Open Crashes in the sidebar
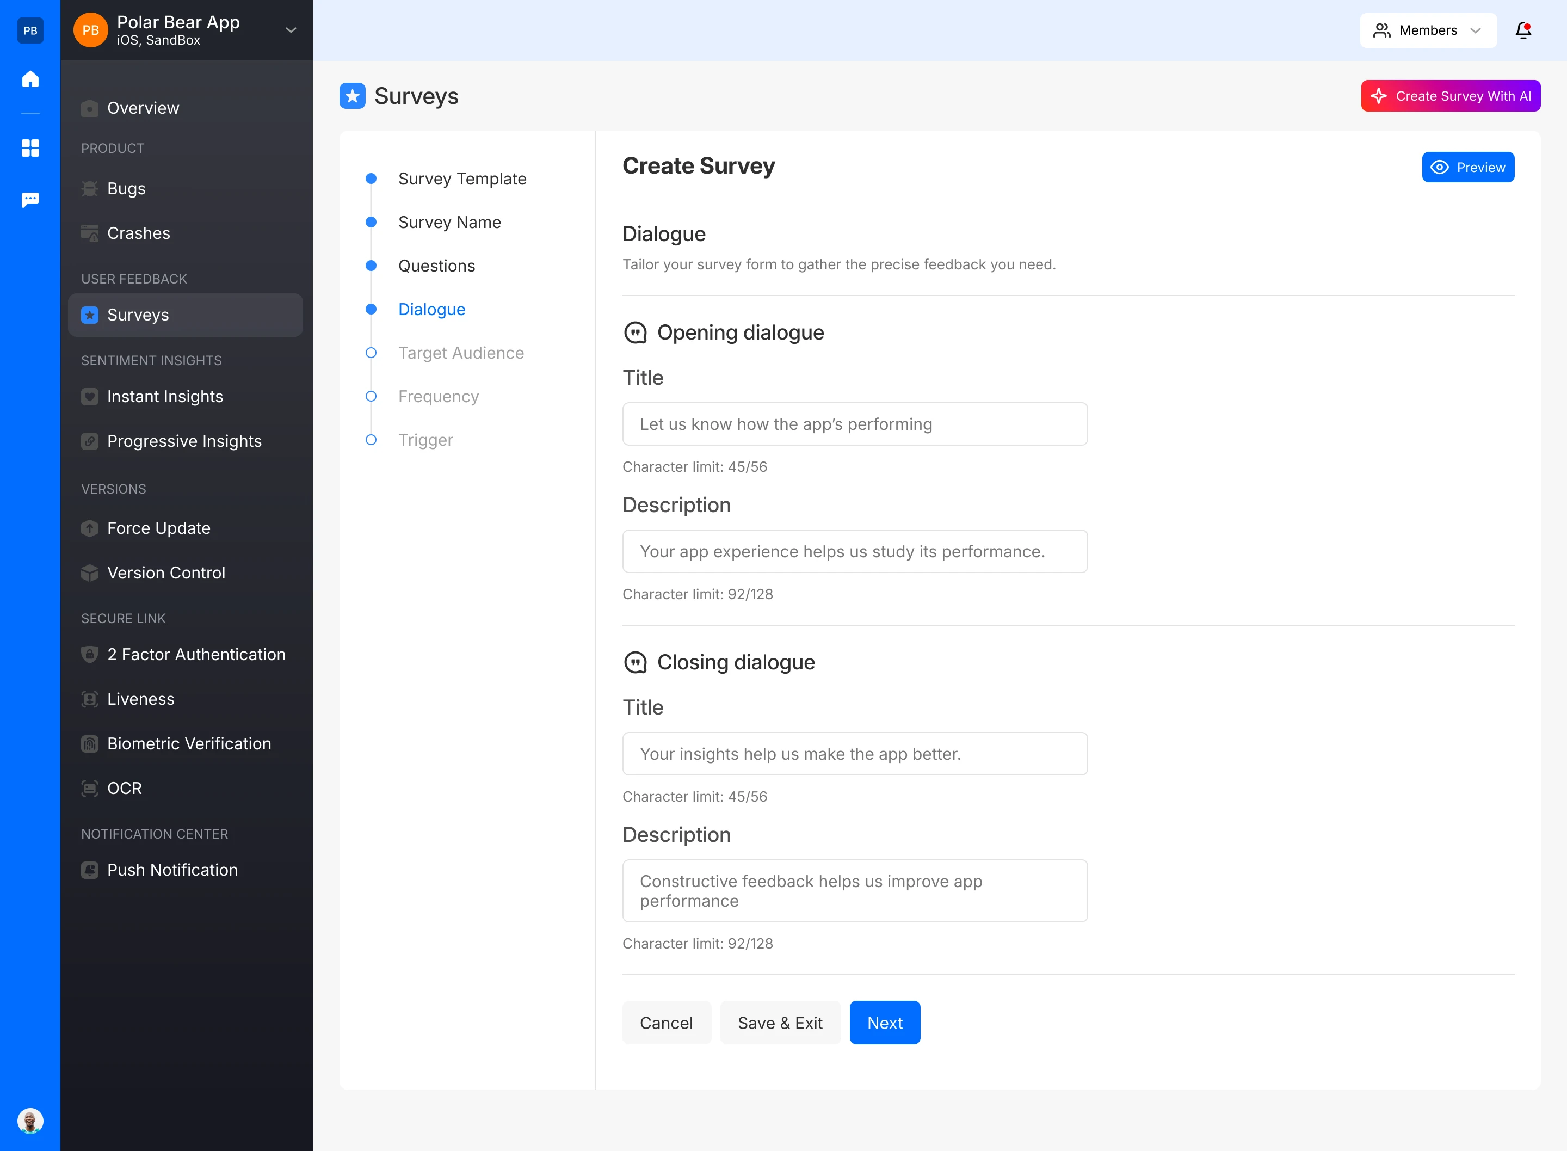Viewport: 1567px width, 1151px height. pyautogui.click(x=138, y=233)
